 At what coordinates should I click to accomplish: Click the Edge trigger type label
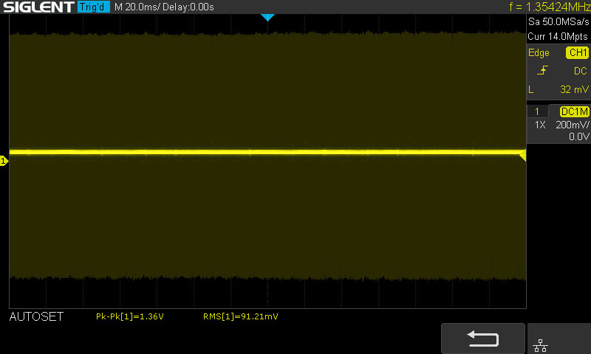pos(539,53)
